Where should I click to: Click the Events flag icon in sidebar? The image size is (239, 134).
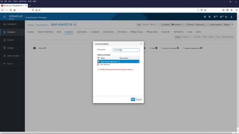[x=4, y=64]
